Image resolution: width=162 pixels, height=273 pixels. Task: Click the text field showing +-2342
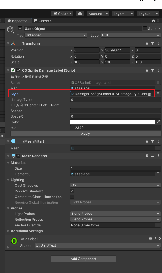[x=115, y=128]
